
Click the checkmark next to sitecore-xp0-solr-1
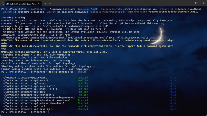pyautogui.click(x=4, y=80)
